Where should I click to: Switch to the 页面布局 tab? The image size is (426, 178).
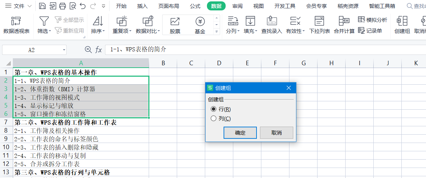(169, 6)
